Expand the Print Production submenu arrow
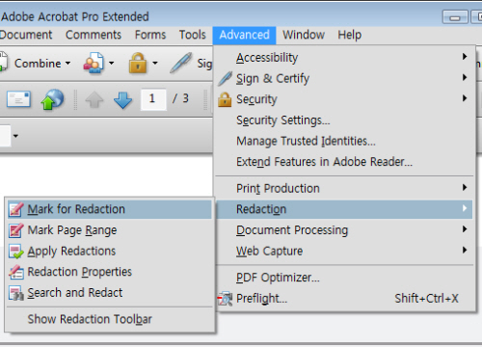482x347 pixels. click(x=465, y=187)
